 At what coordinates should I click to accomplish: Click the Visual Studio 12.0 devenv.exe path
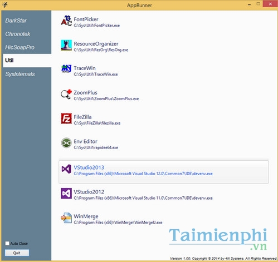point(143,174)
